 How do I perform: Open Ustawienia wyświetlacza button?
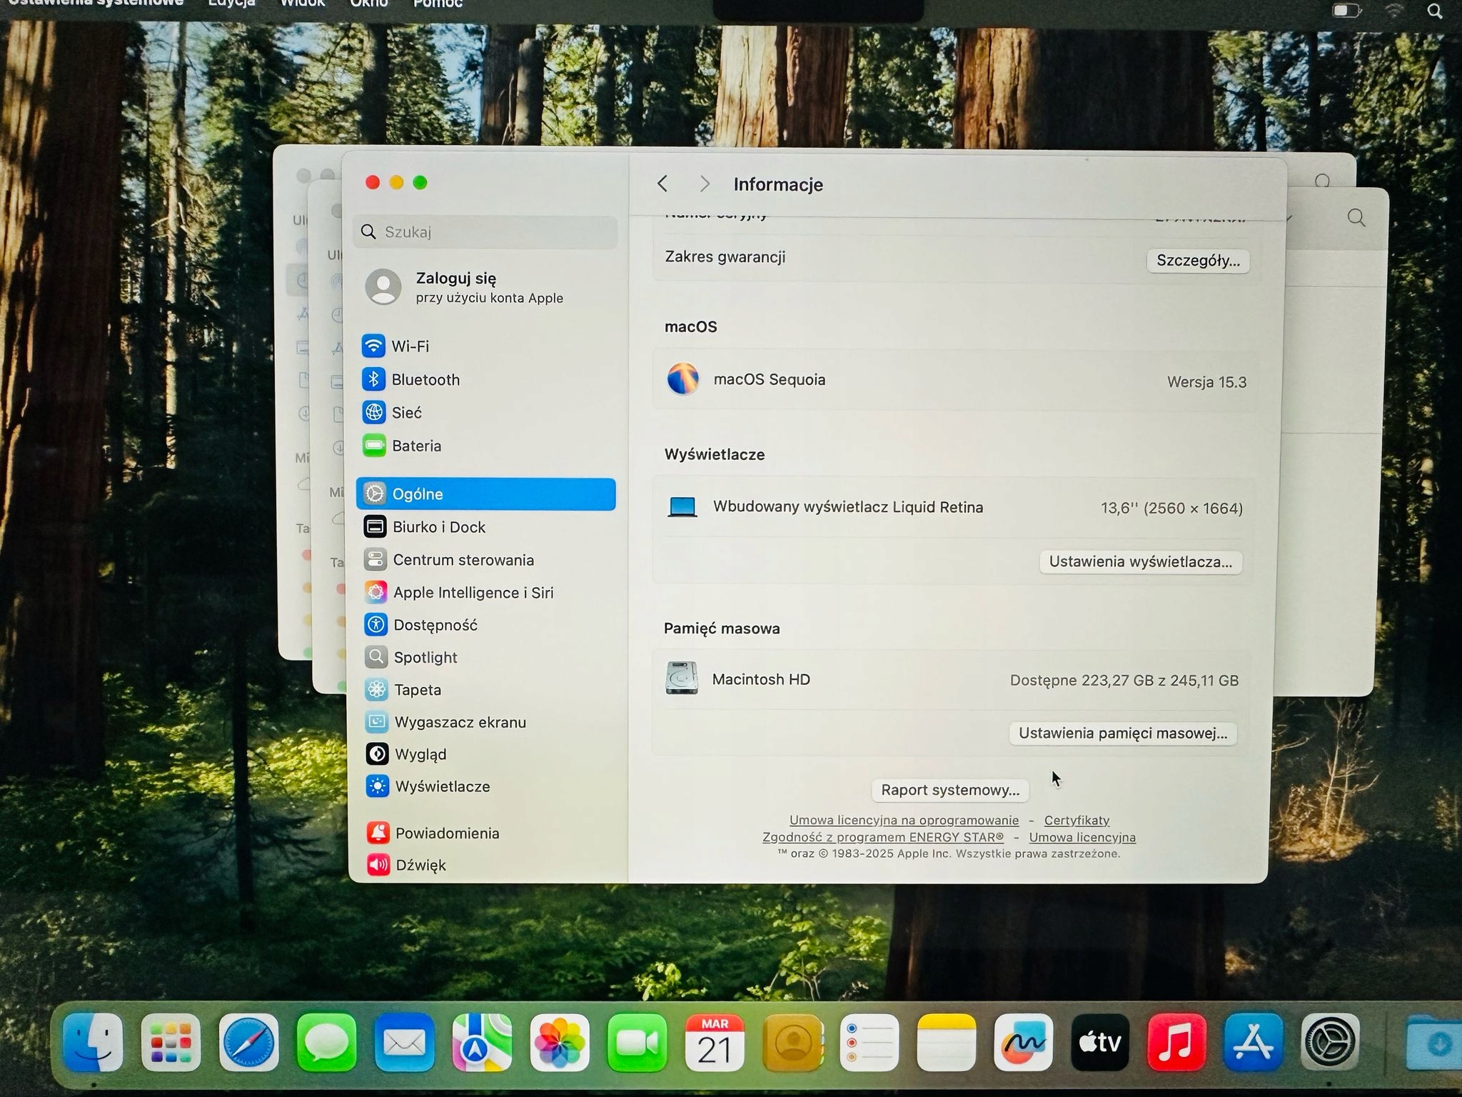[x=1140, y=561]
